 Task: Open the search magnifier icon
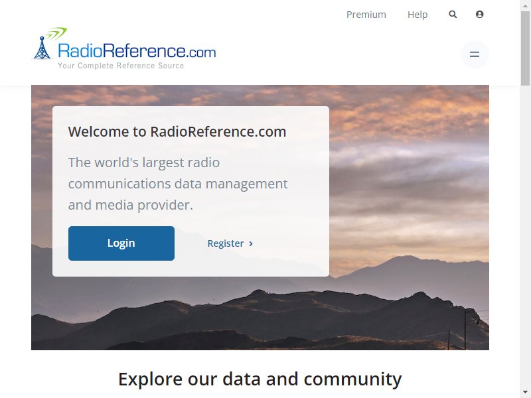[x=453, y=14]
